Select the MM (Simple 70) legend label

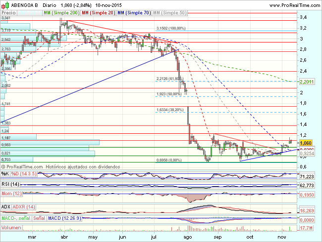[x=134, y=13]
